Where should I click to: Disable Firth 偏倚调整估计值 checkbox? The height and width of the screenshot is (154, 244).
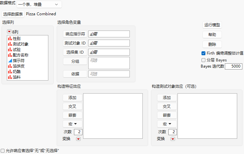click(203, 53)
